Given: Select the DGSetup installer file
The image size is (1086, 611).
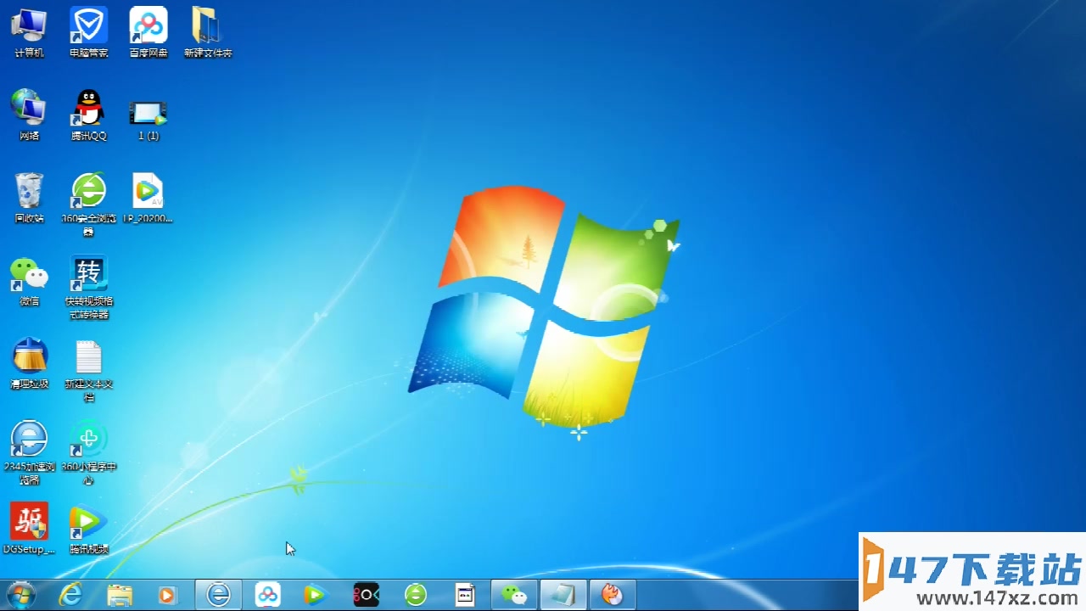Looking at the screenshot, I should pyautogui.click(x=29, y=529).
